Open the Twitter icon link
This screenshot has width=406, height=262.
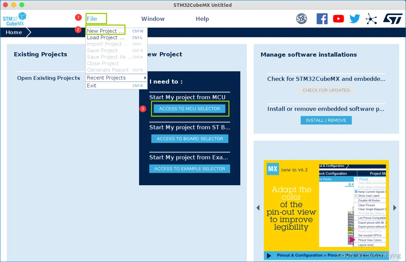(x=354, y=19)
